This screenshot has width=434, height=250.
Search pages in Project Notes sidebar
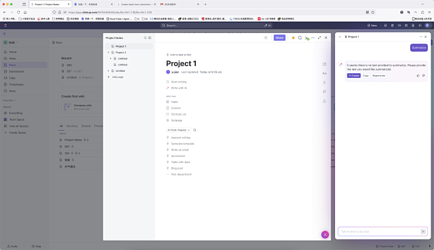pos(145,38)
